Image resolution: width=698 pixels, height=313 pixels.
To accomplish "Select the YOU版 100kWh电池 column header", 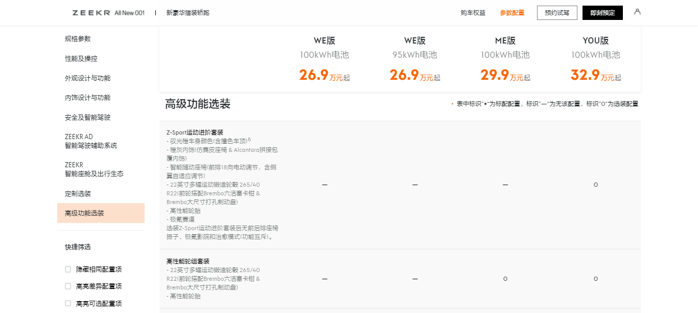I will pyautogui.click(x=596, y=47).
